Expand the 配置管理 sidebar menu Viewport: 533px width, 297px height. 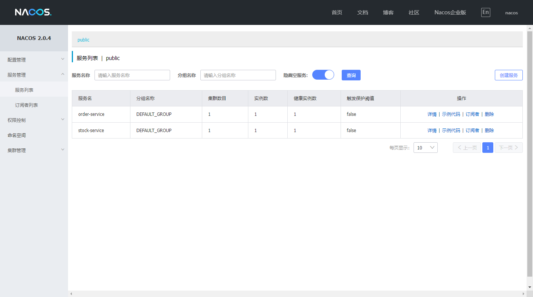[x=34, y=60]
